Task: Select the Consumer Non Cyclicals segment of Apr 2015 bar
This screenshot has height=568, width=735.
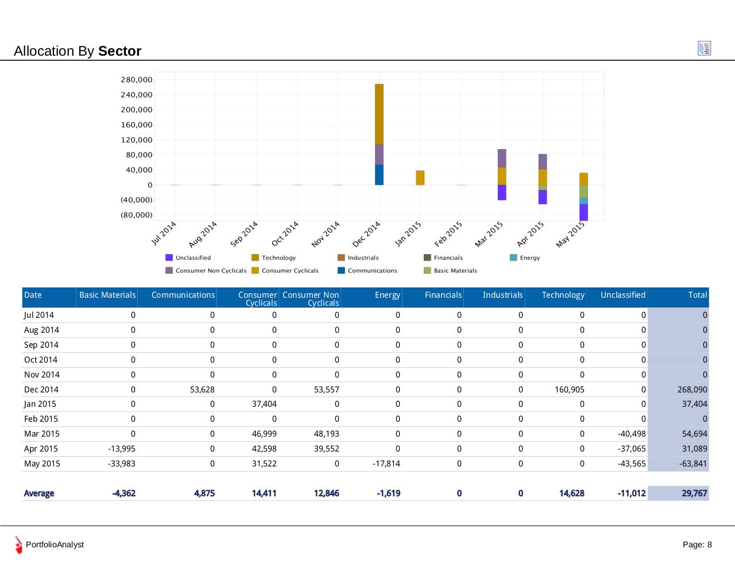Action: tap(543, 161)
